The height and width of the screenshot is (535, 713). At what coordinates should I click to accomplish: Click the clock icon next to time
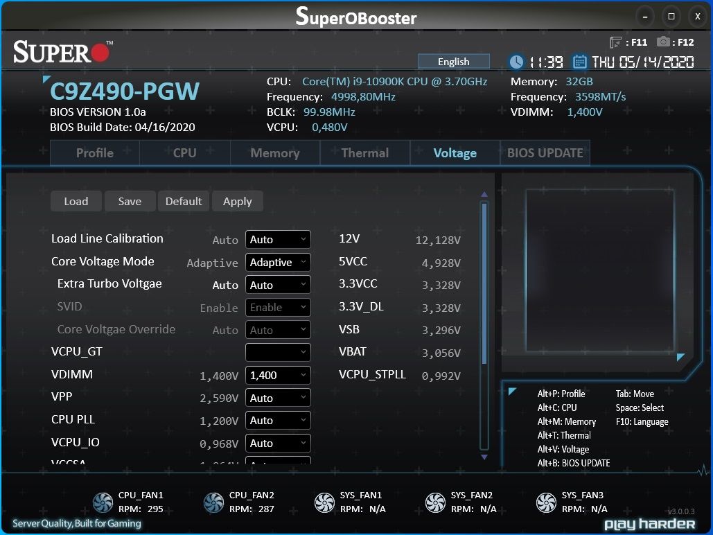pos(516,62)
